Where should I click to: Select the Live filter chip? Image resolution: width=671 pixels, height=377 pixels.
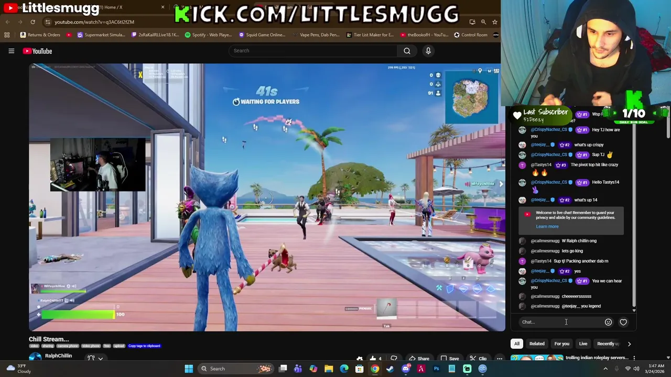click(583, 344)
